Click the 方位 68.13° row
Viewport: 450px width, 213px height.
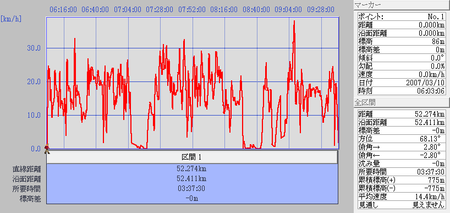[402, 139]
